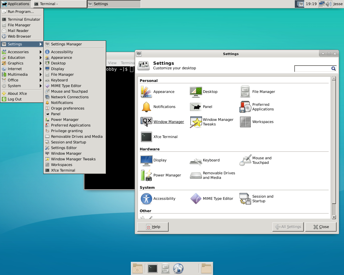
Task: Expand the Multimedia submenu
Action: (22, 74)
